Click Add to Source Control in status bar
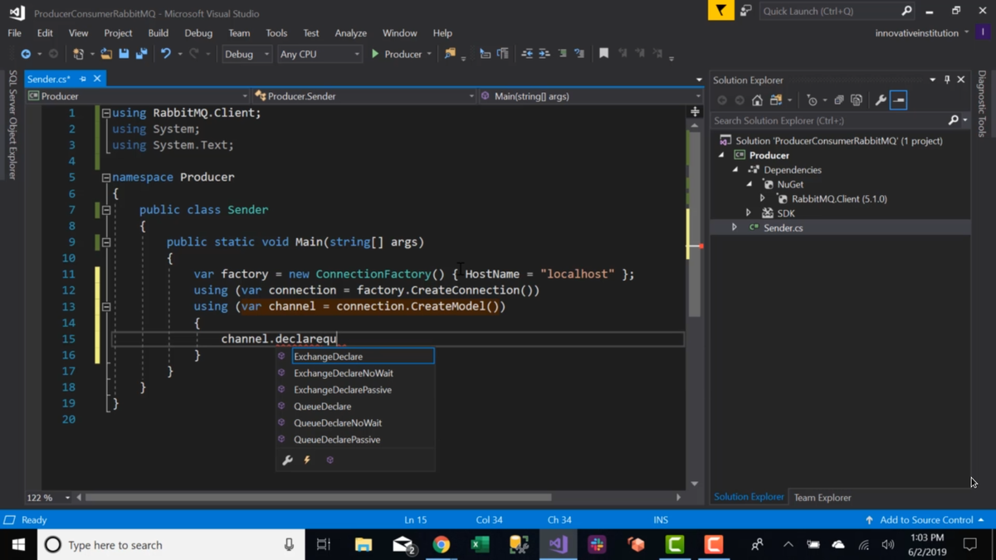This screenshot has width=996, height=560. click(x=925, y=520)
